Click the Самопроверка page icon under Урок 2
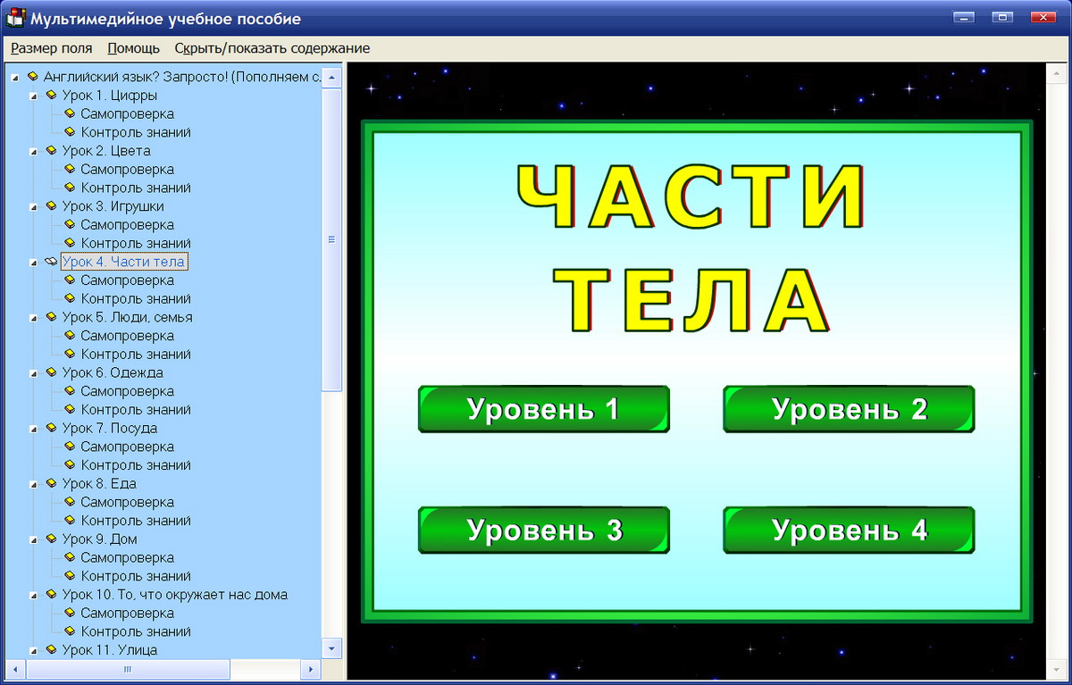The height and width of the screenshot is (685, 1072). pyautogui.click(x=70, y=169)
